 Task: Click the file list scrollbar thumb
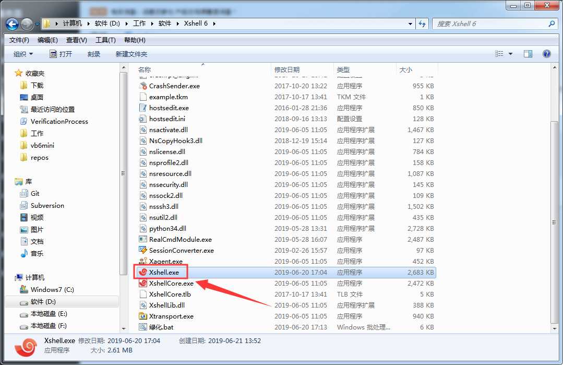click(554, 222)
